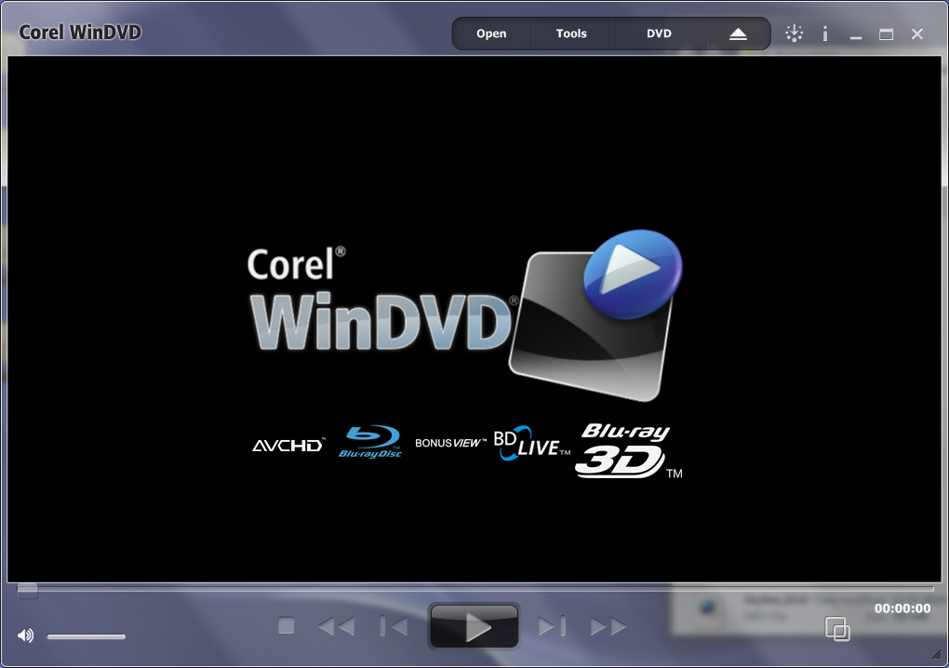Screen dimensions: 949x668
Task: Close the WinDVD window
Action: coord(917,33)
